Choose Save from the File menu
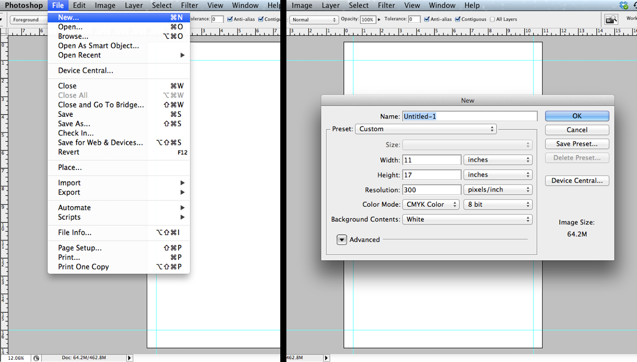The height and width of the screenshot is (362, 637). pyautogui.click(x=119, y=114)
